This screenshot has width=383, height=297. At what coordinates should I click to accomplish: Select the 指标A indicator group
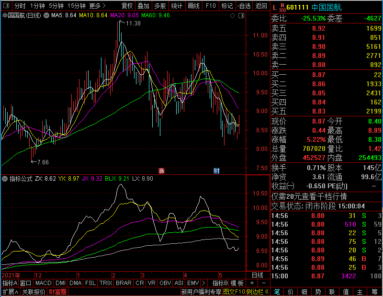[10, 283]
